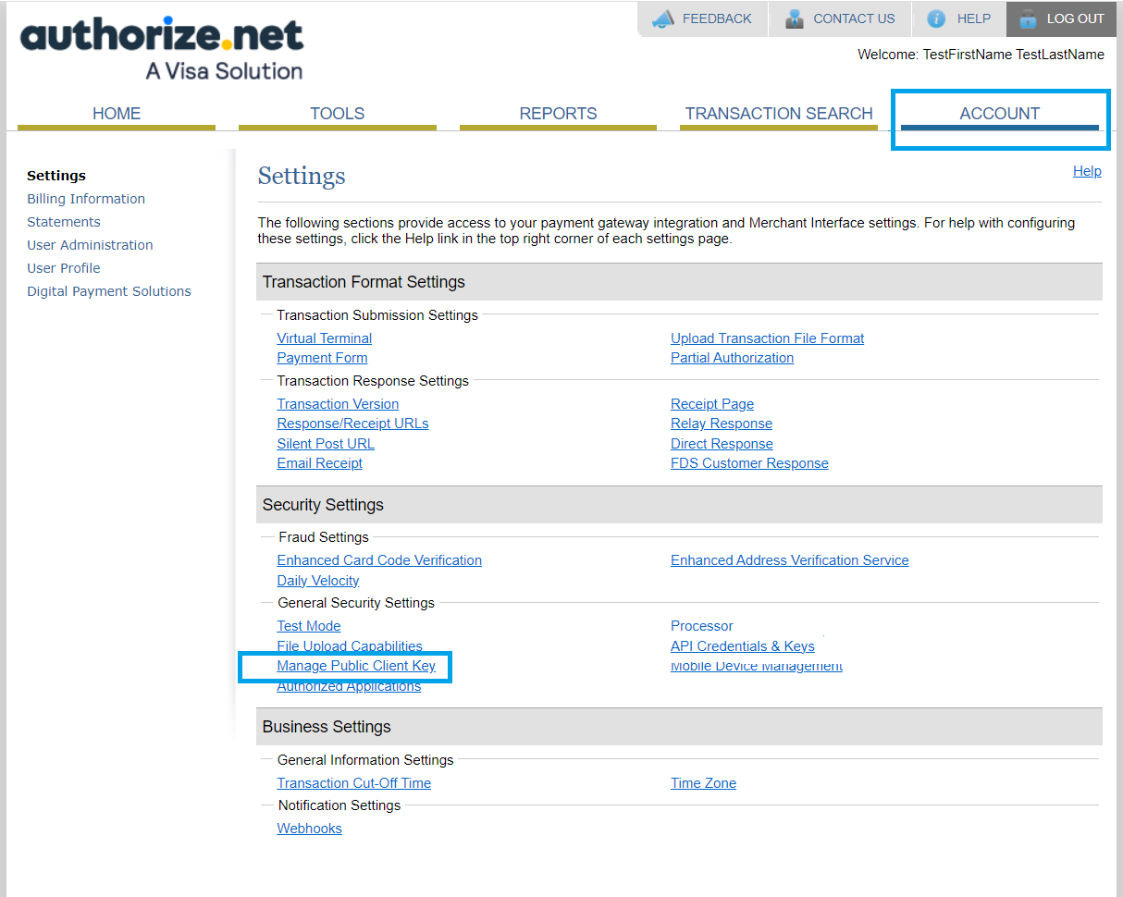Click the Help info icon
1123x897 pixels.
click(936, 18)
